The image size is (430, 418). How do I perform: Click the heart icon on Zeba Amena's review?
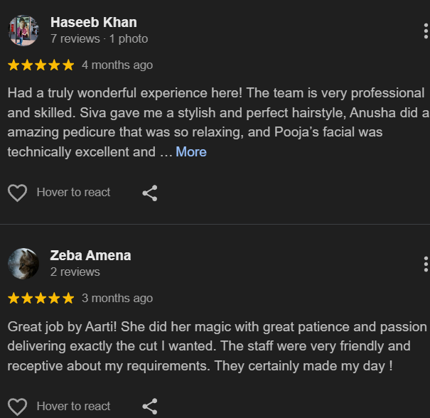tap(17, 407)
